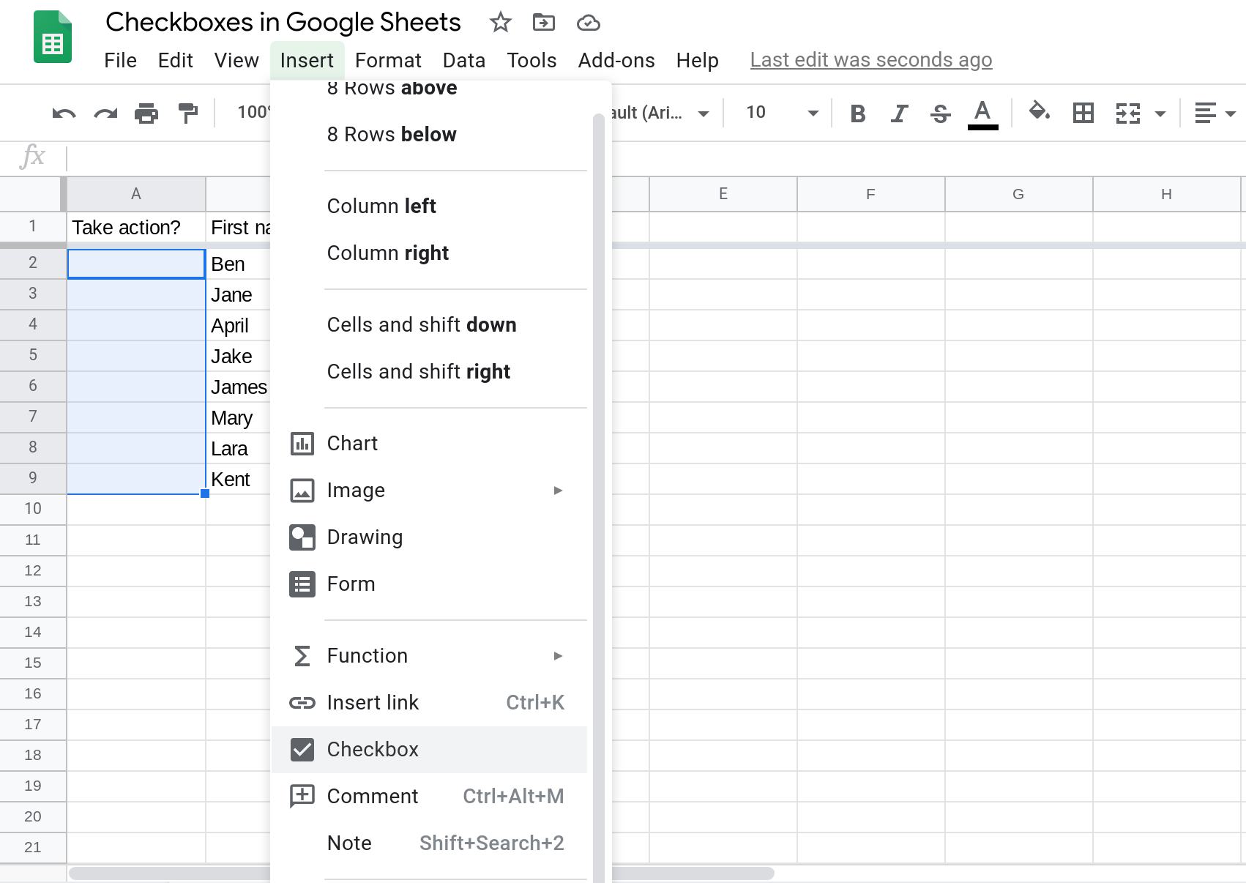1246x883 pixels.
Task: Insert Cells and shift down
Action: 430,325
